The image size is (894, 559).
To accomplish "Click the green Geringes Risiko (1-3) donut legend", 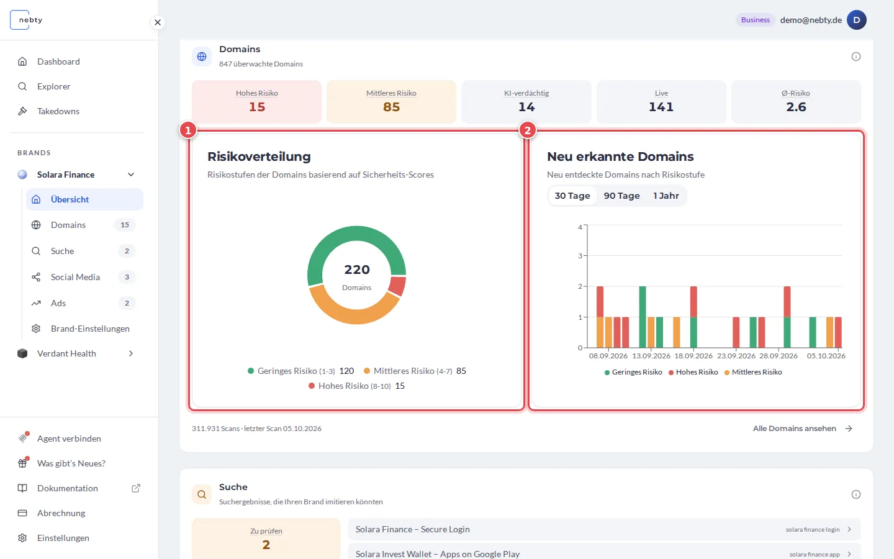I will pyautogui.click(x=300, y=371).
